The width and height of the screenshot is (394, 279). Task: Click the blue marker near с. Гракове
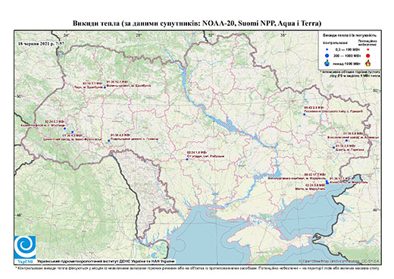click(x=305, y=114)
